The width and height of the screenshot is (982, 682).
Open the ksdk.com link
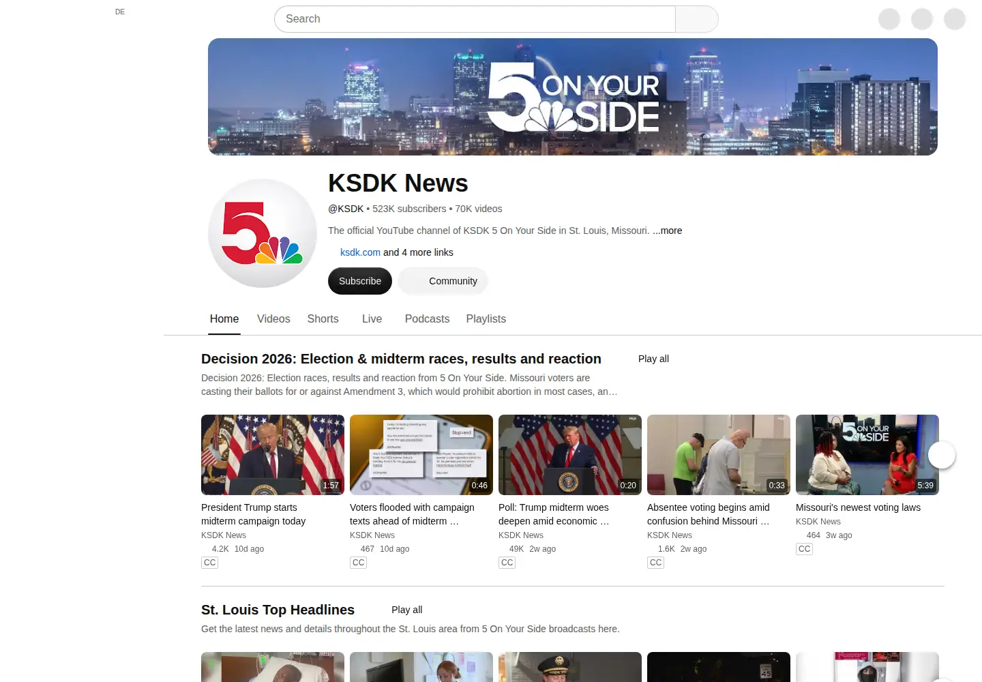pos(360,252)
